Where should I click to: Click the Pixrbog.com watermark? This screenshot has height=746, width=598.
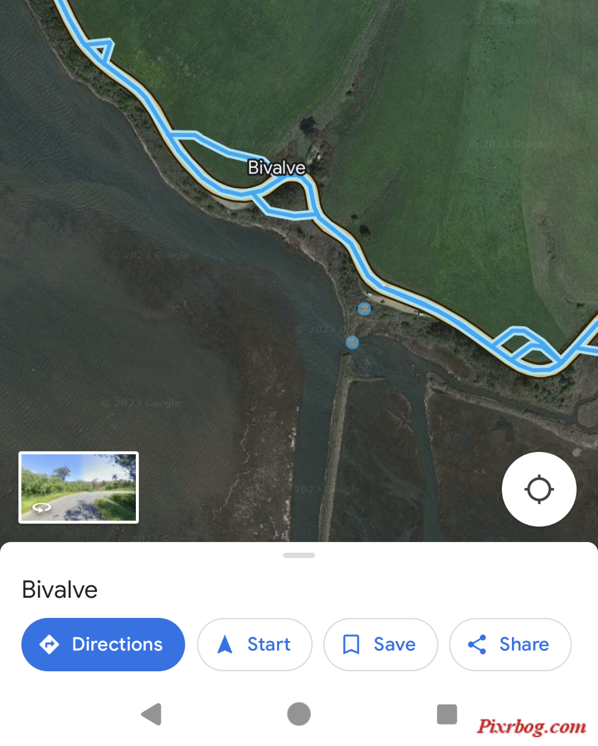[532, 726]
